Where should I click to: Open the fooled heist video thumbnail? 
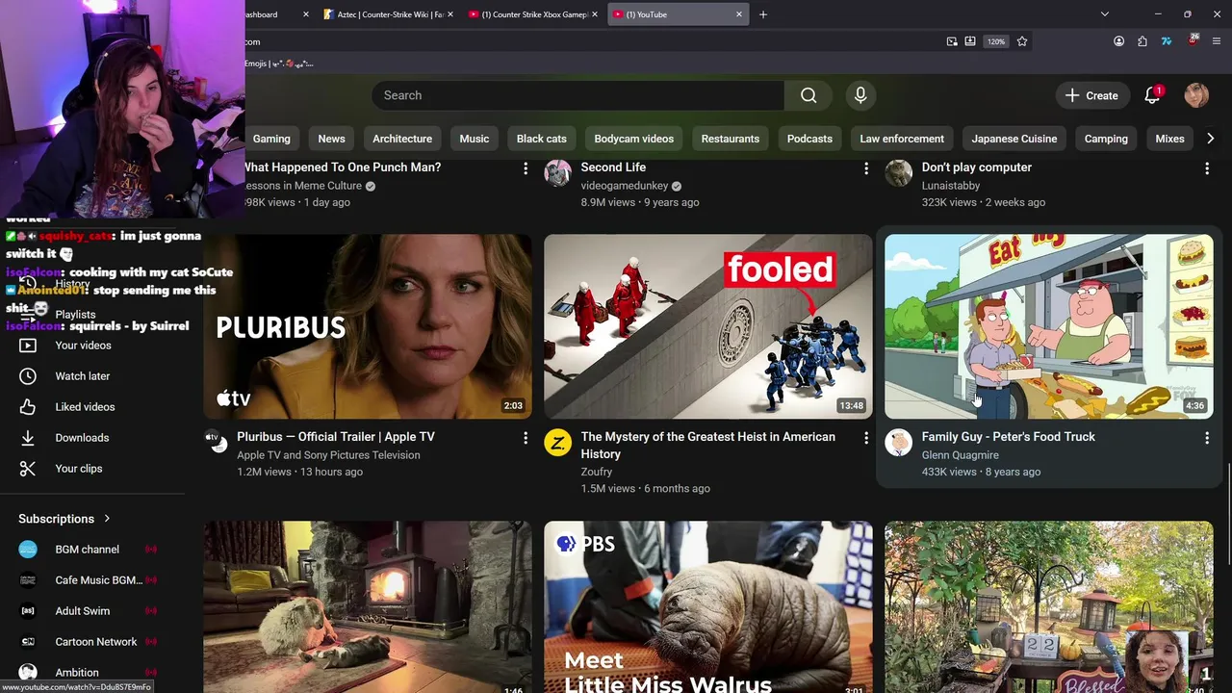point(708,326)
